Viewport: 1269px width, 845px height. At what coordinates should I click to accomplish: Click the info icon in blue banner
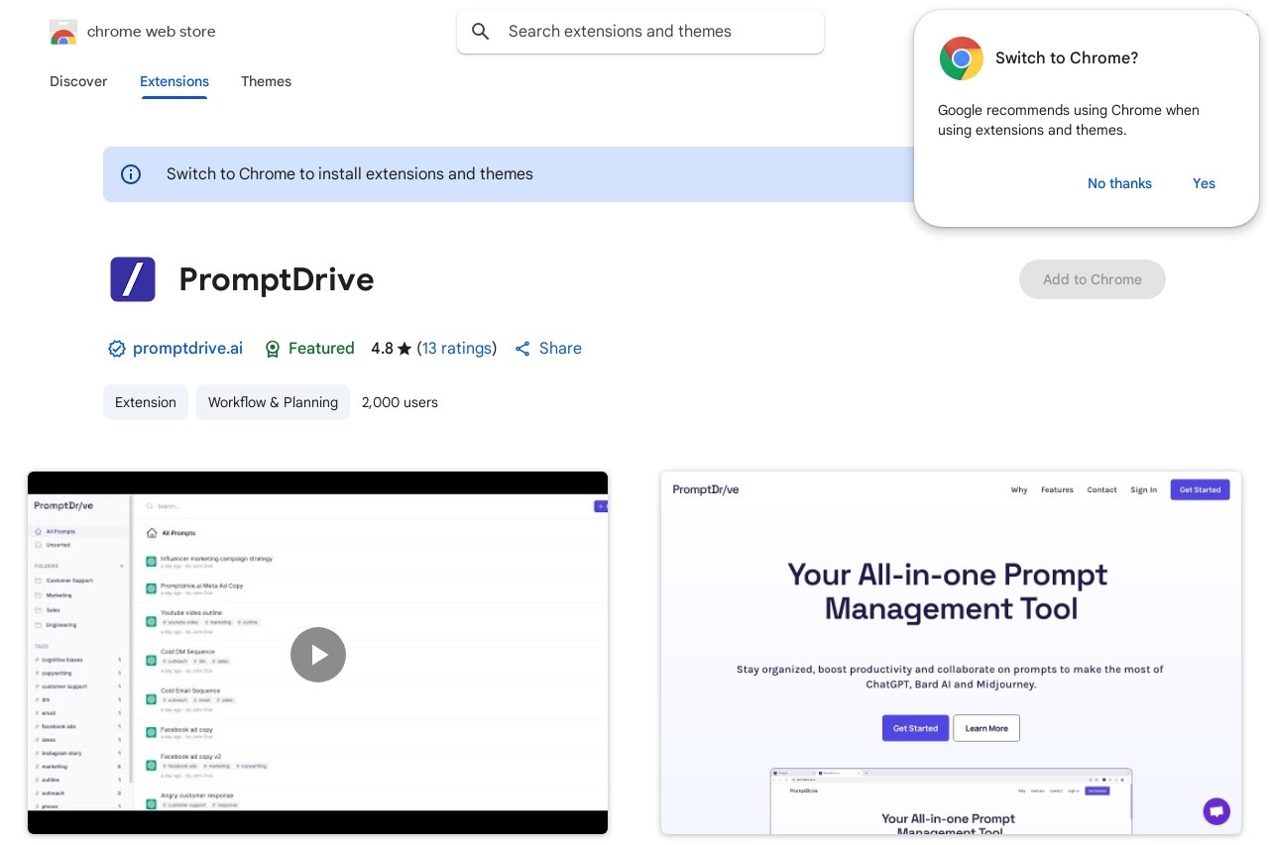[x=131, y=174]
